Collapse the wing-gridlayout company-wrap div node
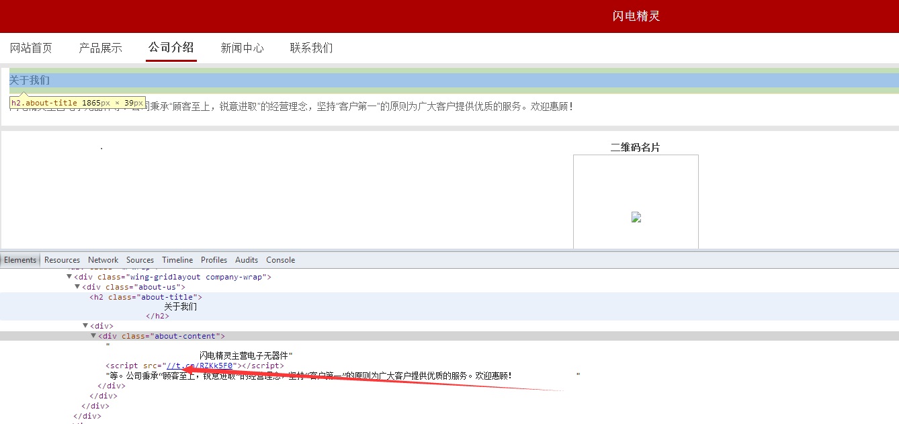 [x=69, y=277]
